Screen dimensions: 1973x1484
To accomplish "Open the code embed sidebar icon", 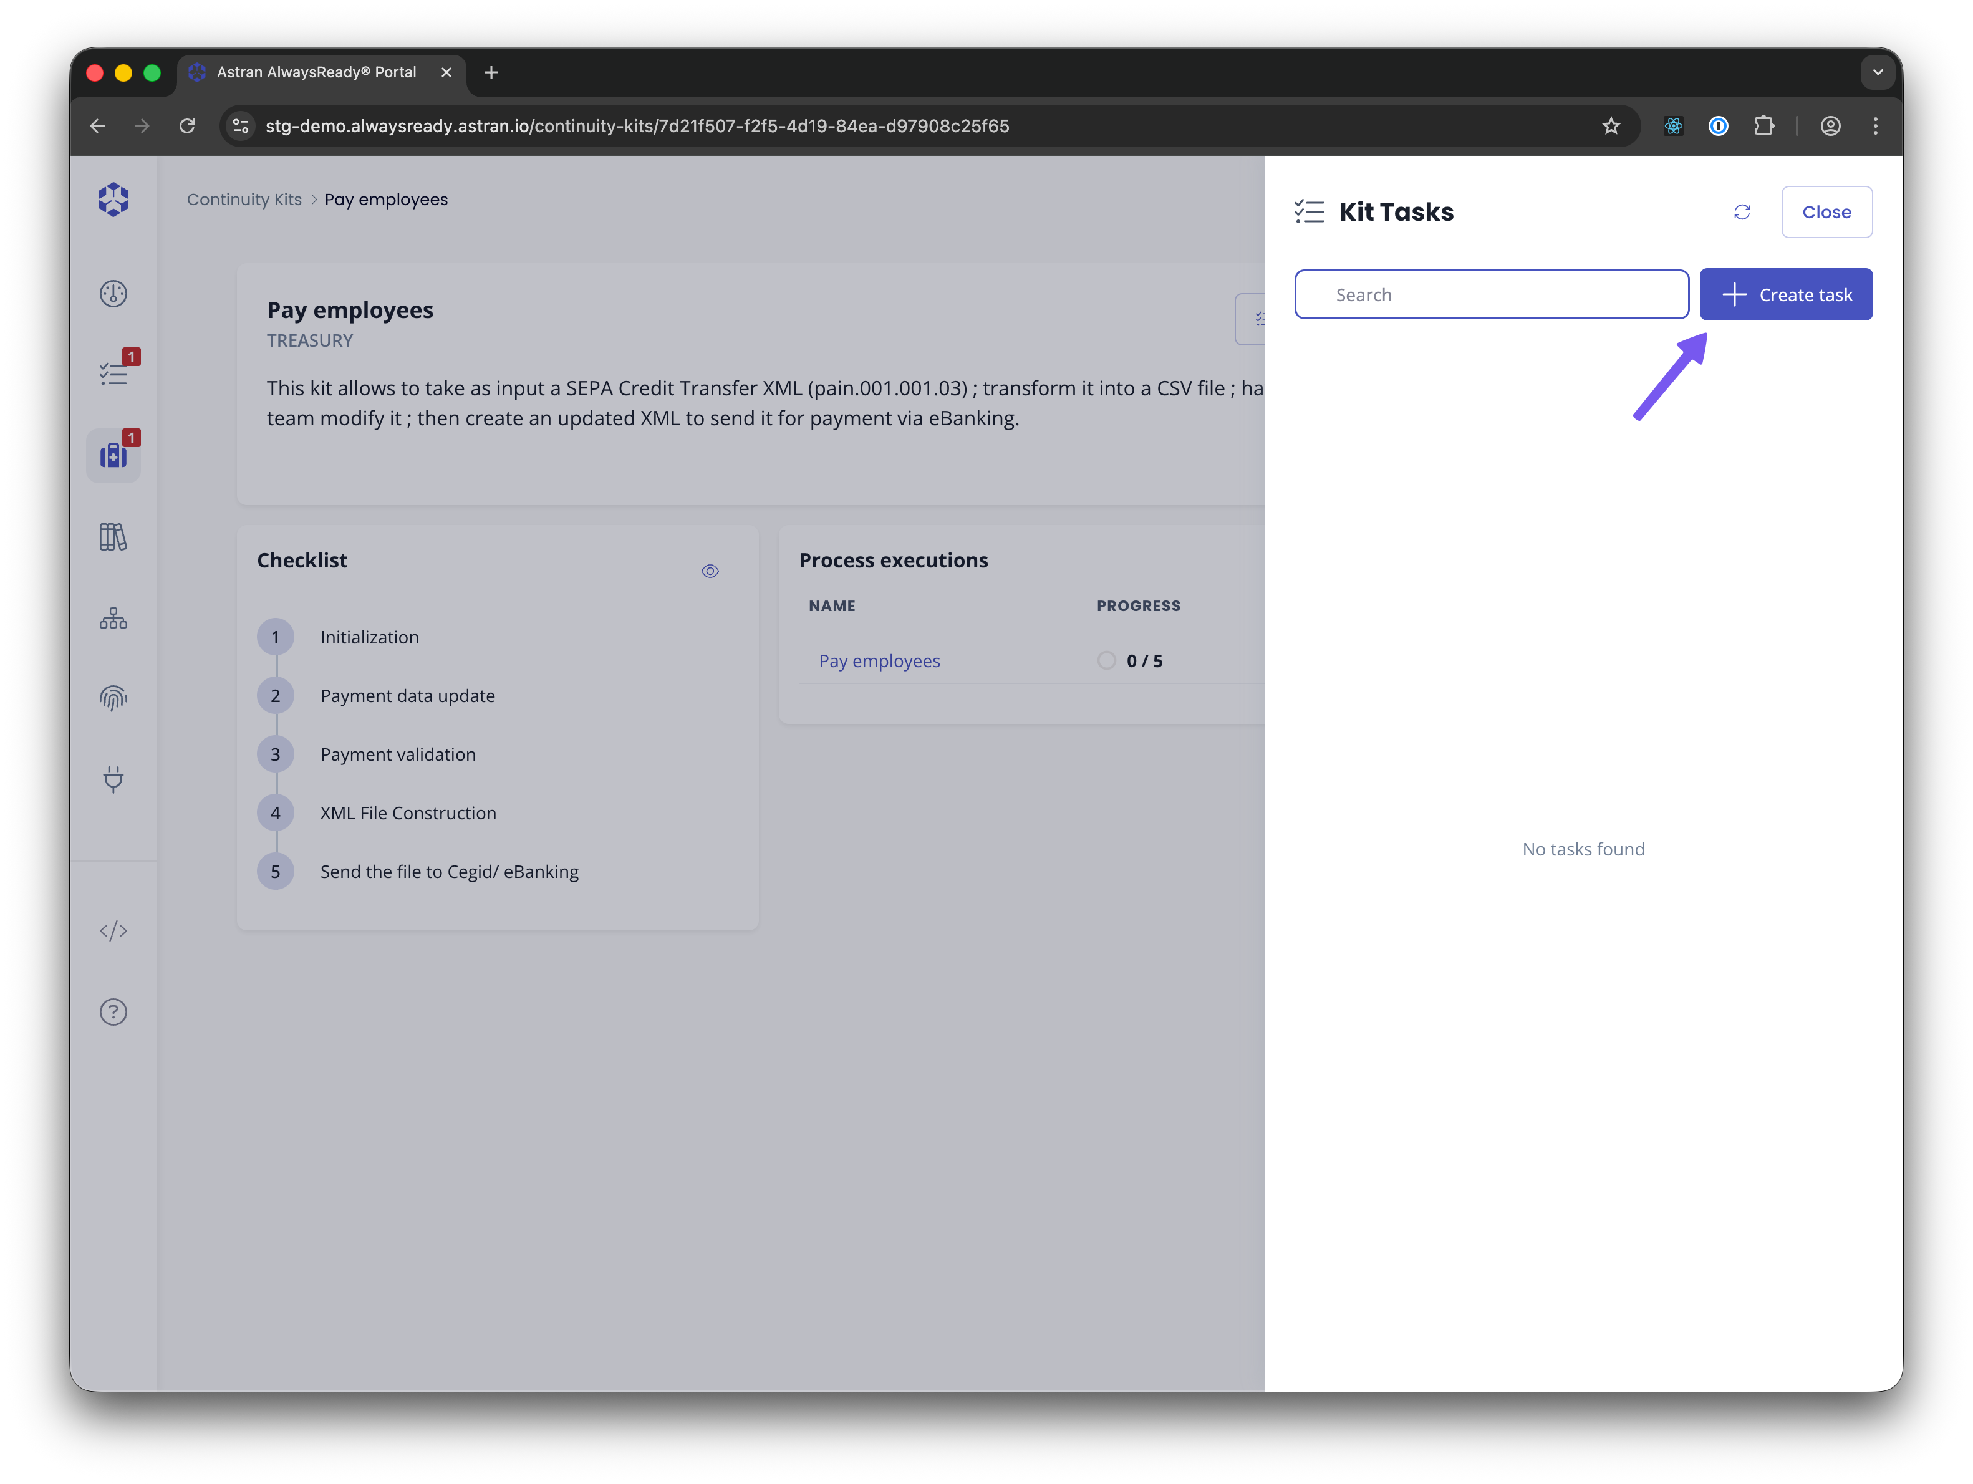I will click(113, 930).
